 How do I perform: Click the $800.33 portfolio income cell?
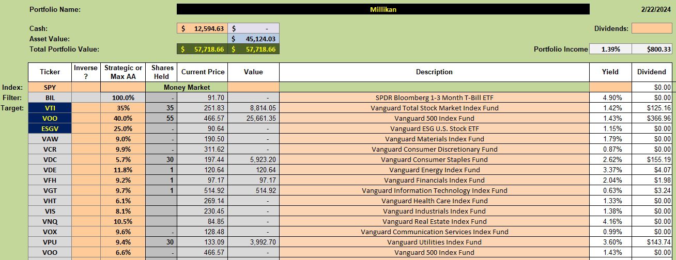coord(652,49)
